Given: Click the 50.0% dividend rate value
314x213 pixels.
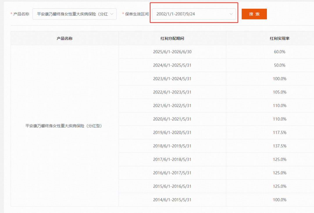Looking at the screenshot, I should (279, 65).
